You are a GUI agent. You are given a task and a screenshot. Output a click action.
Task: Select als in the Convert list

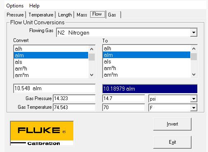[x=51, y=62]
